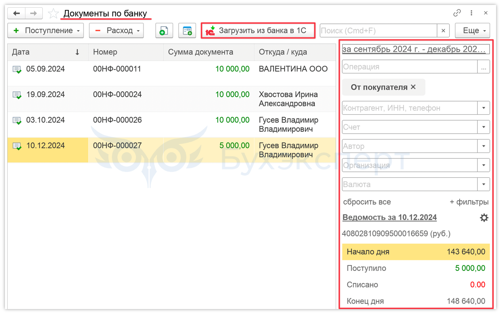The image size is (501, 314).
Task: Click the back navigation arrow
Action: (x=16, y=13)
